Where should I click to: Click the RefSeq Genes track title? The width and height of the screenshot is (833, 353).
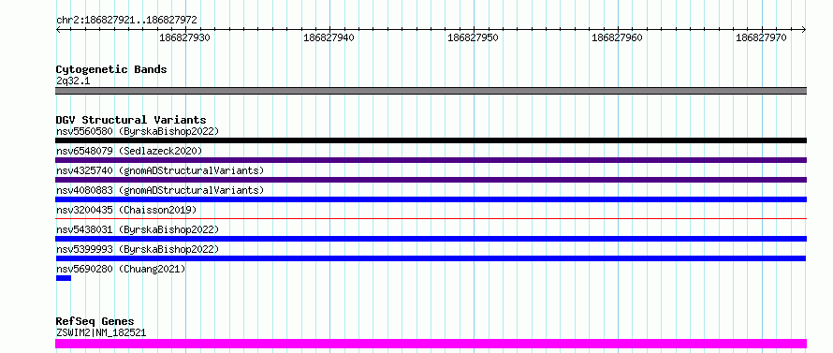coord(95,321)
